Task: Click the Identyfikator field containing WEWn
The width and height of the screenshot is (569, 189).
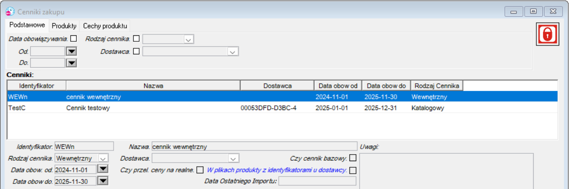Action: pos(84,147)
